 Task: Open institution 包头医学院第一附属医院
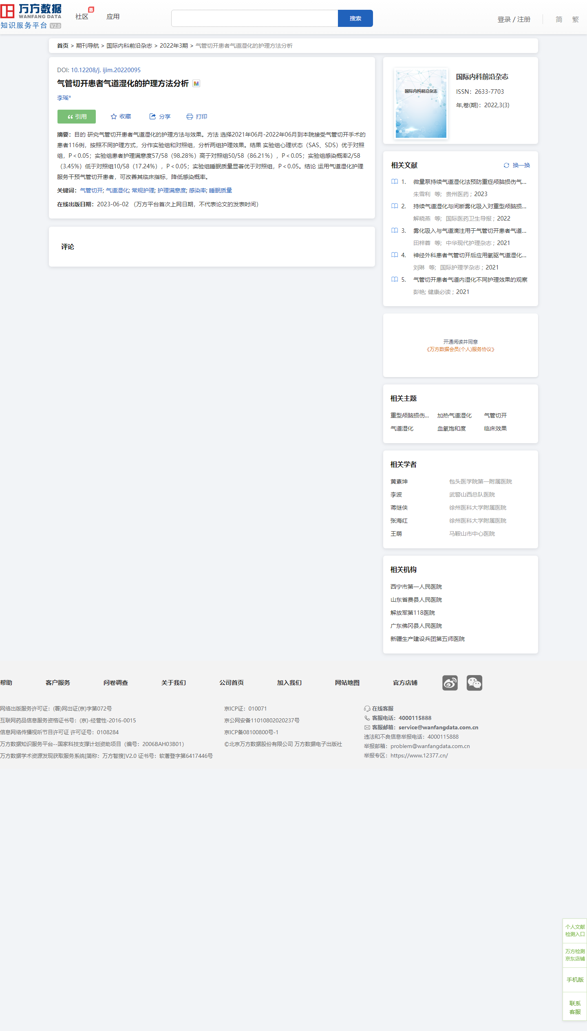click(x=481, y=481)
